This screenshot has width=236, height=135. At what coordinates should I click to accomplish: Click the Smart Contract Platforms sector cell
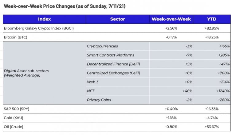(x=110, y=55)
